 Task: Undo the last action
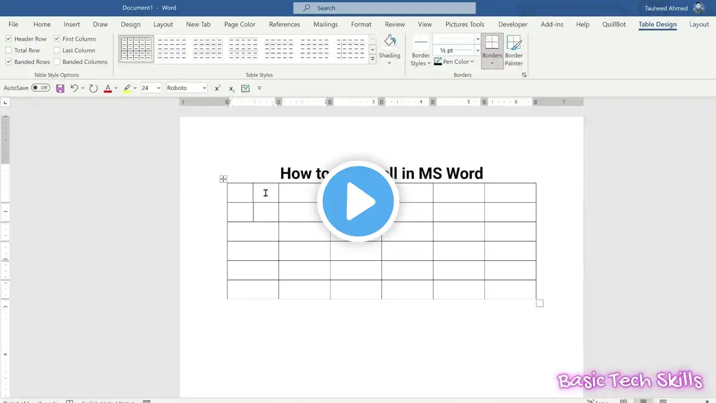pyautogui.click(x=74, y=88)
